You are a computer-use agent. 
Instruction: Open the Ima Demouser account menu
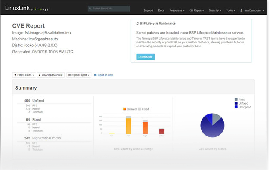(252, 10)
